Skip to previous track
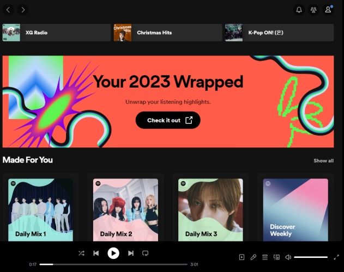 pos(96,253)
